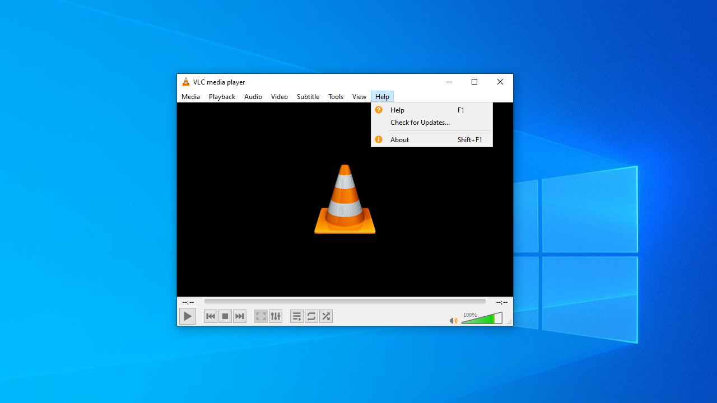Open the Media menu

pos(190,97)
